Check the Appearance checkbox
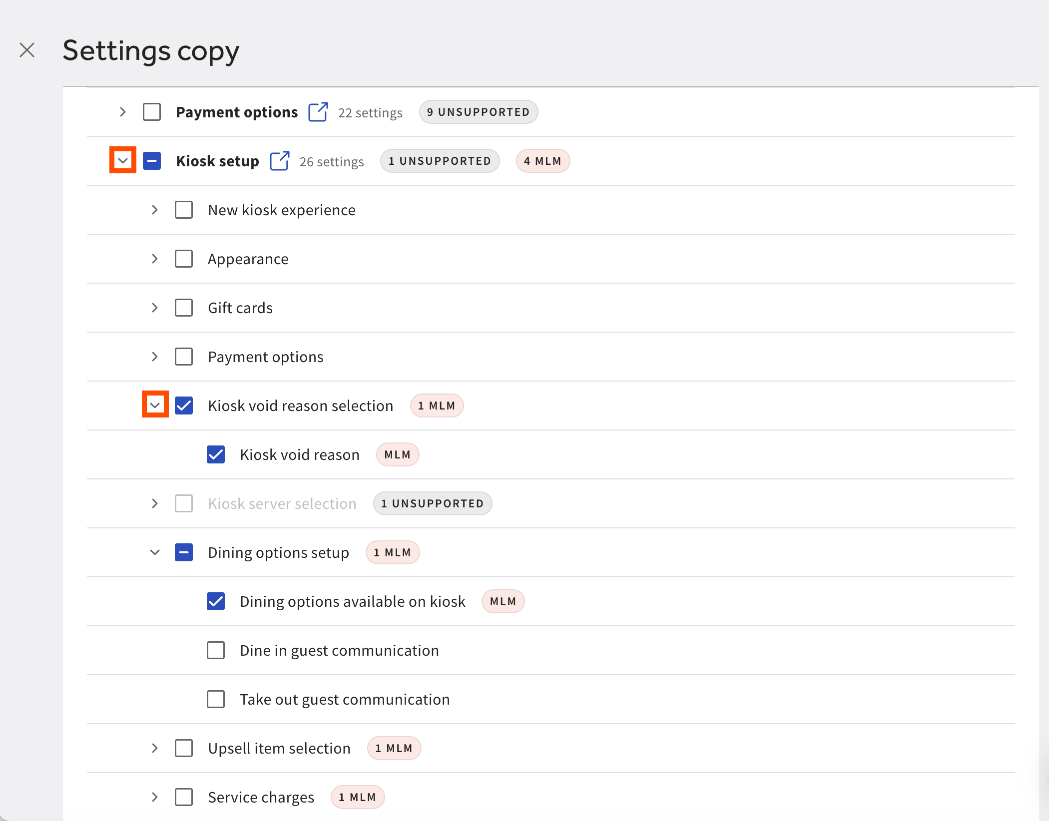1049x821 pixels. (x=184, y=259)
